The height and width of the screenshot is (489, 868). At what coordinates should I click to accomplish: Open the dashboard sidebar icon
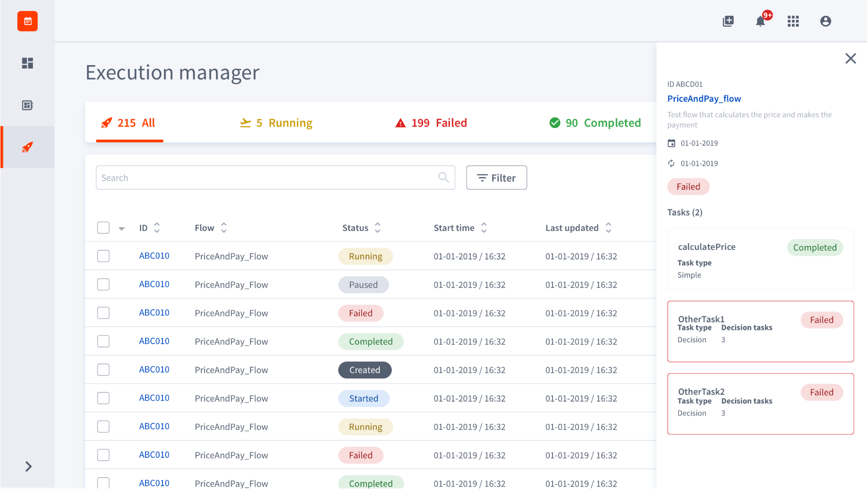[x=28, y=63]
